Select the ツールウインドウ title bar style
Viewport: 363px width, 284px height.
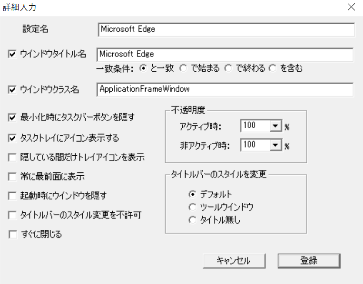coord(192,207)
